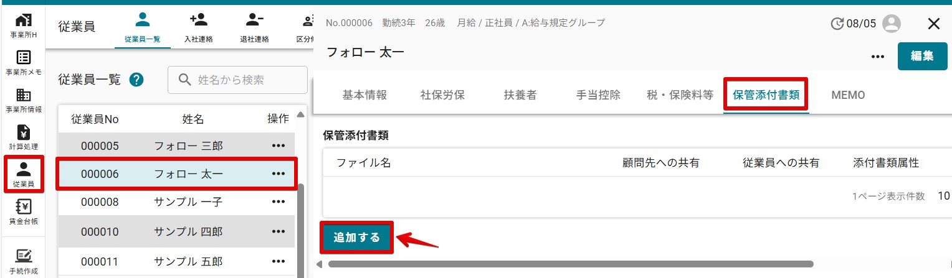Open 手続作成 in the sidebar
952x278 pixels.
click(x=24, y=262)
